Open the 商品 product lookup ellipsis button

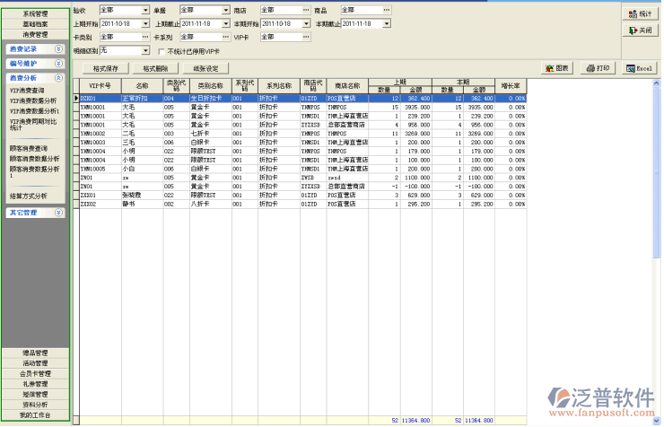[x=385, y=10]
